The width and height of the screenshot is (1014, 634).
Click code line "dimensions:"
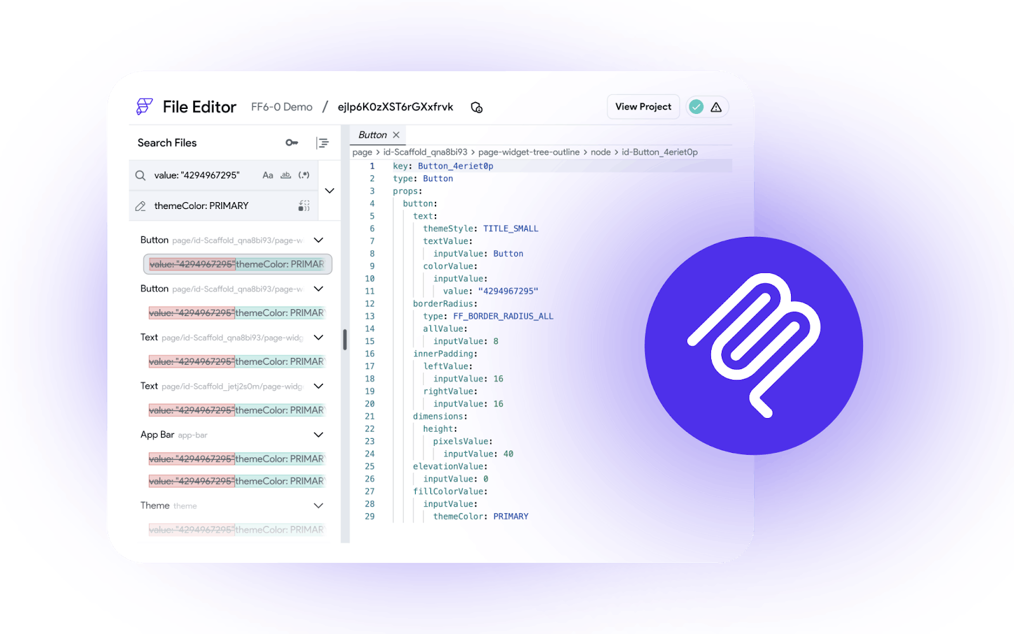440,417
